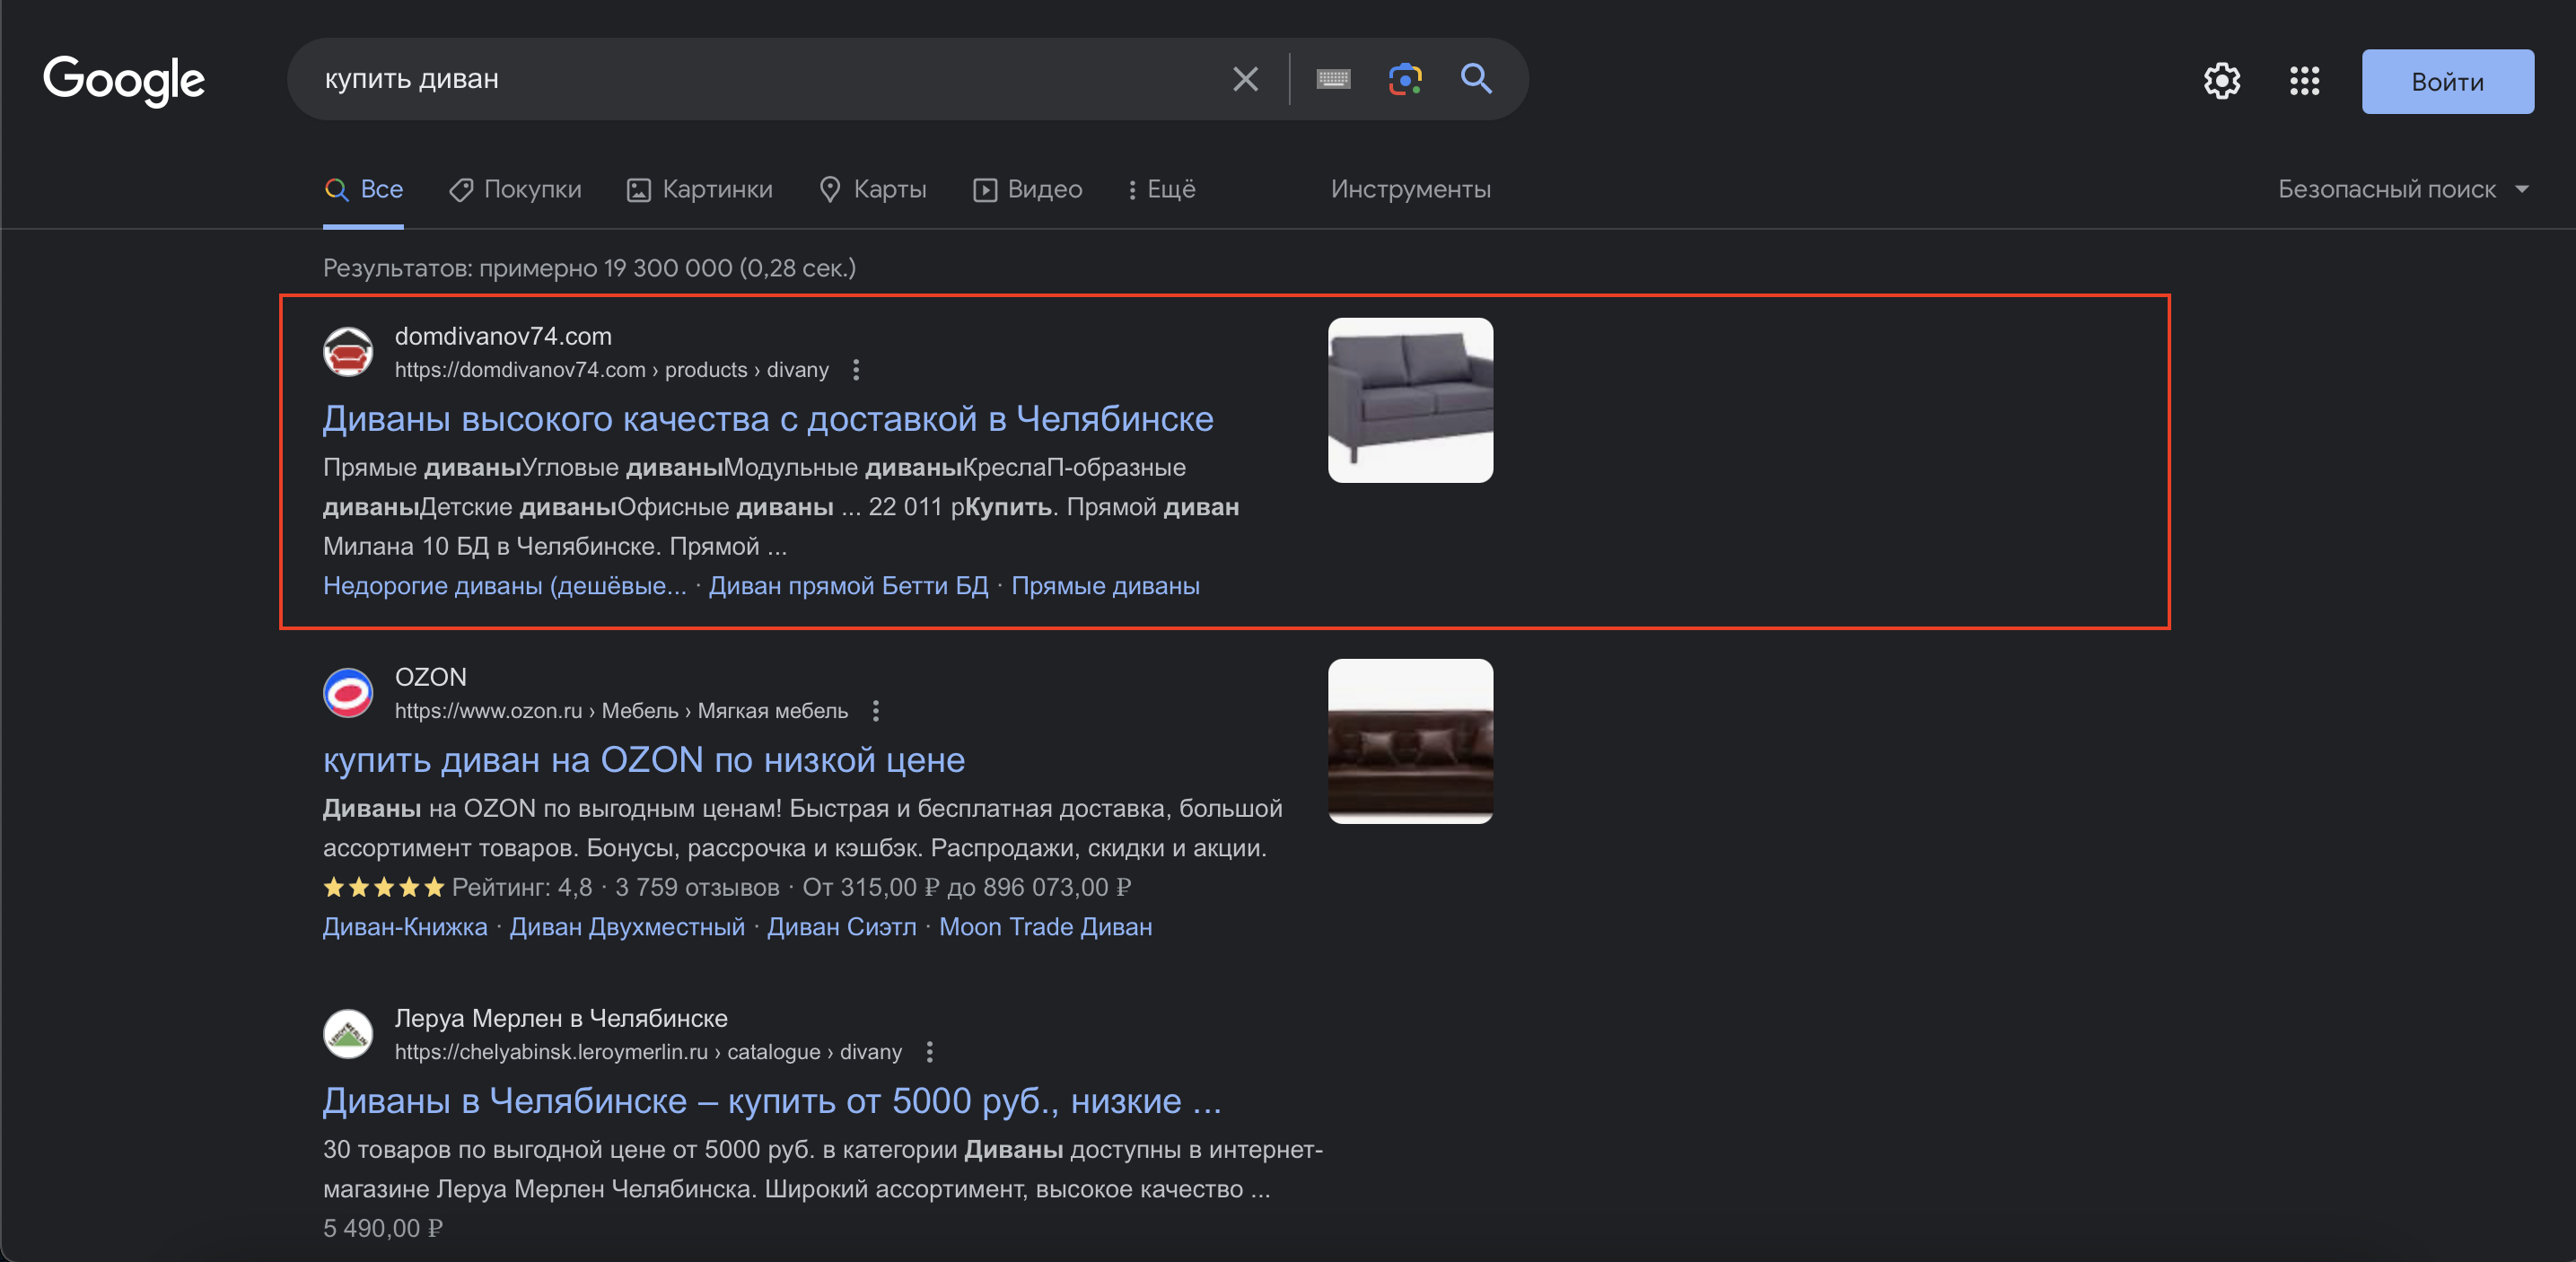Viewport: 2576px width, 1262px height.
Task: Click the brown leather sofa thumbnail
Action: [x=1410, y=741]
